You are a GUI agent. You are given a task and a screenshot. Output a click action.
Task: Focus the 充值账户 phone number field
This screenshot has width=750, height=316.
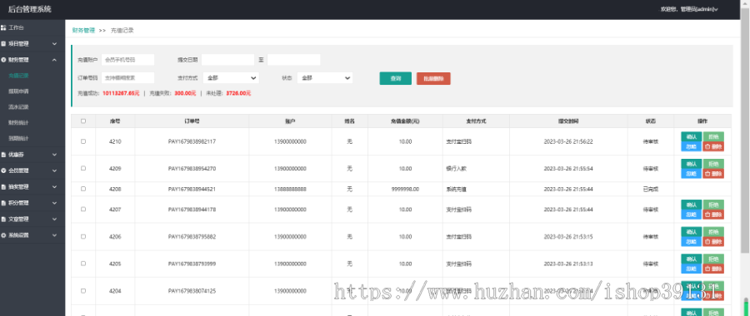(x=127, y=60)
